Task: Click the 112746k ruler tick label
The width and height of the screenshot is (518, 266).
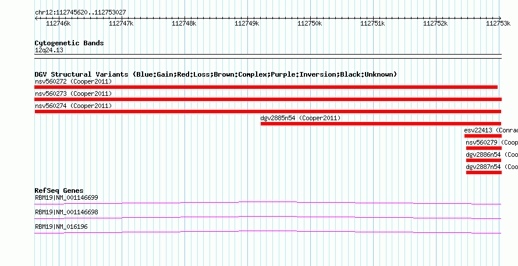Action: pos(58,23)
